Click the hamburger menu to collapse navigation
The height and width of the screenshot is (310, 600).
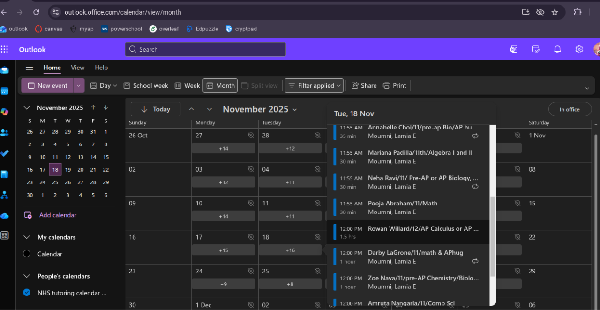[x=30, y=68]
